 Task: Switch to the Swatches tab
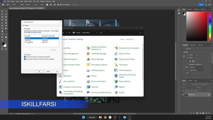click(189, 9)
